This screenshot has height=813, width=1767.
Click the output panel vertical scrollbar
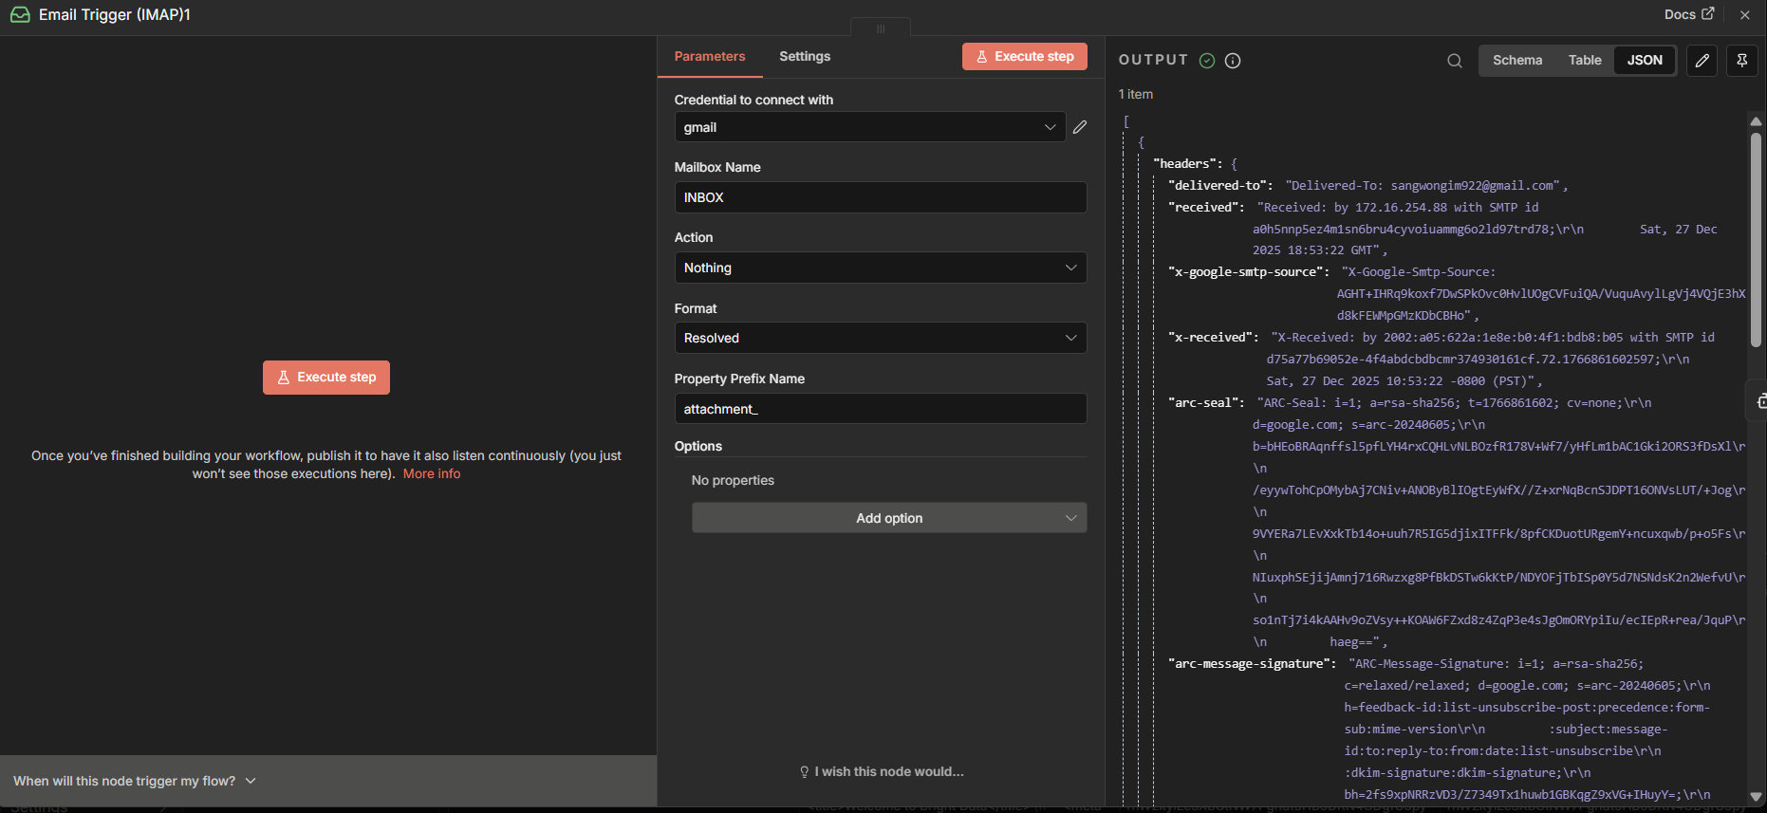click(x=1756, y=239)
